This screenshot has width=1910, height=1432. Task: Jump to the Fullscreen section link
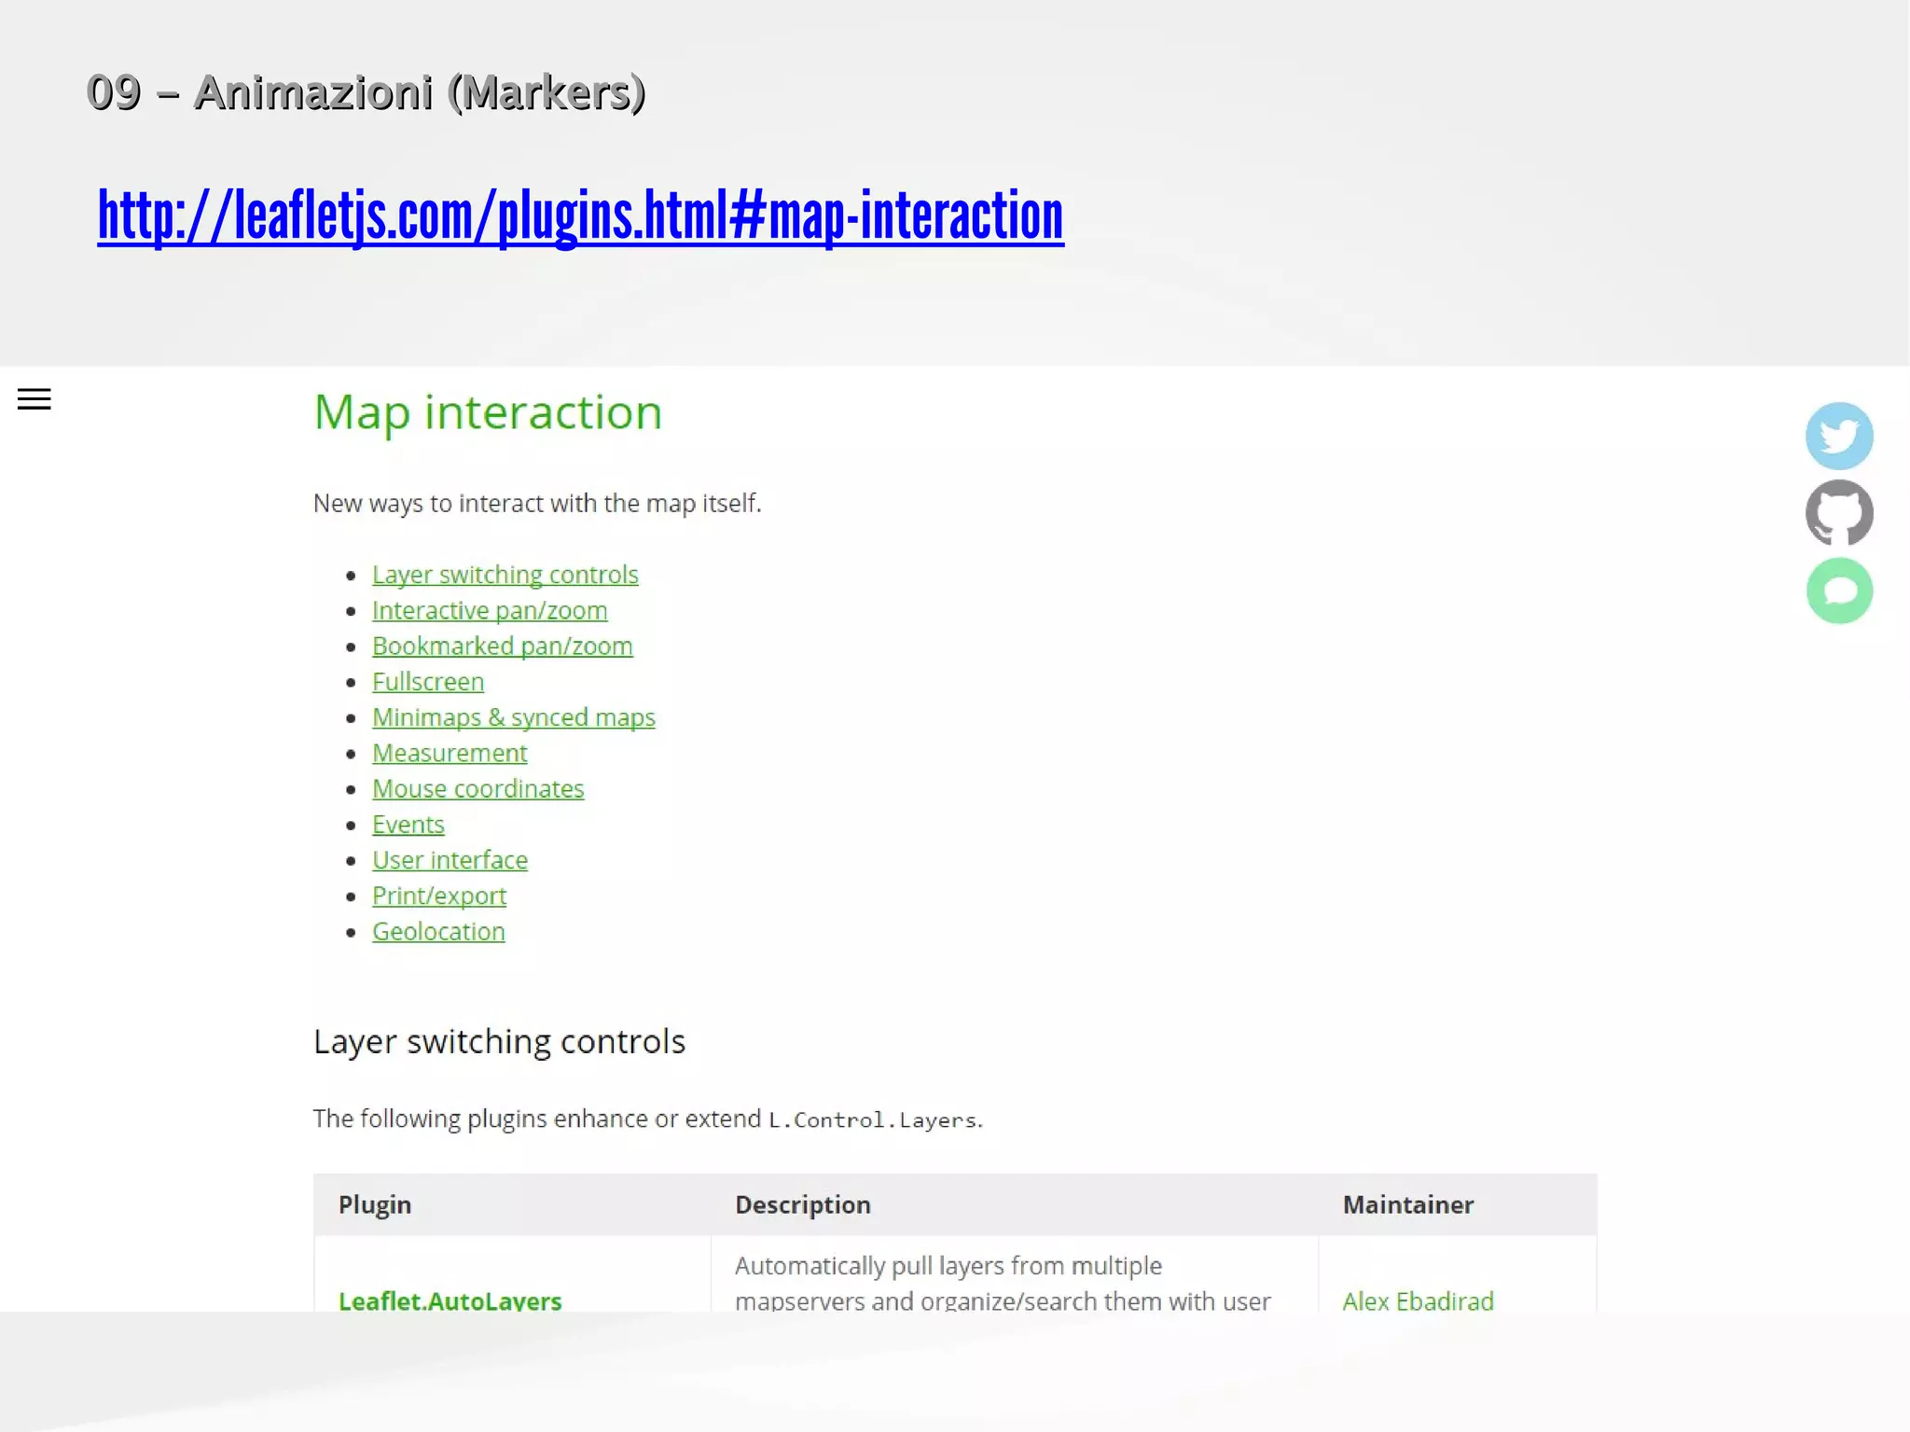click(428, 682)
